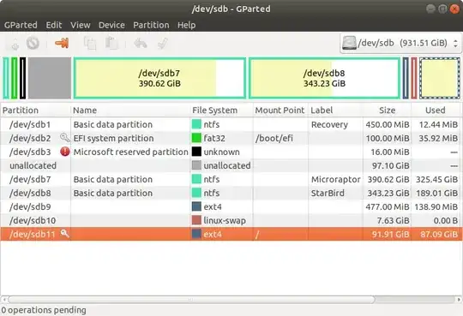Click the 7.63 GiB size value

(x=393, y=220)
